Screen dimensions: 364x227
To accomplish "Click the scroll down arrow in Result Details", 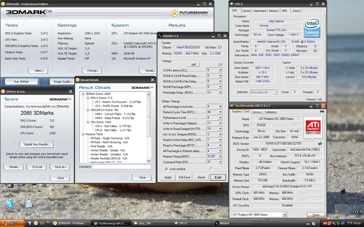I will tap(149, 160).
